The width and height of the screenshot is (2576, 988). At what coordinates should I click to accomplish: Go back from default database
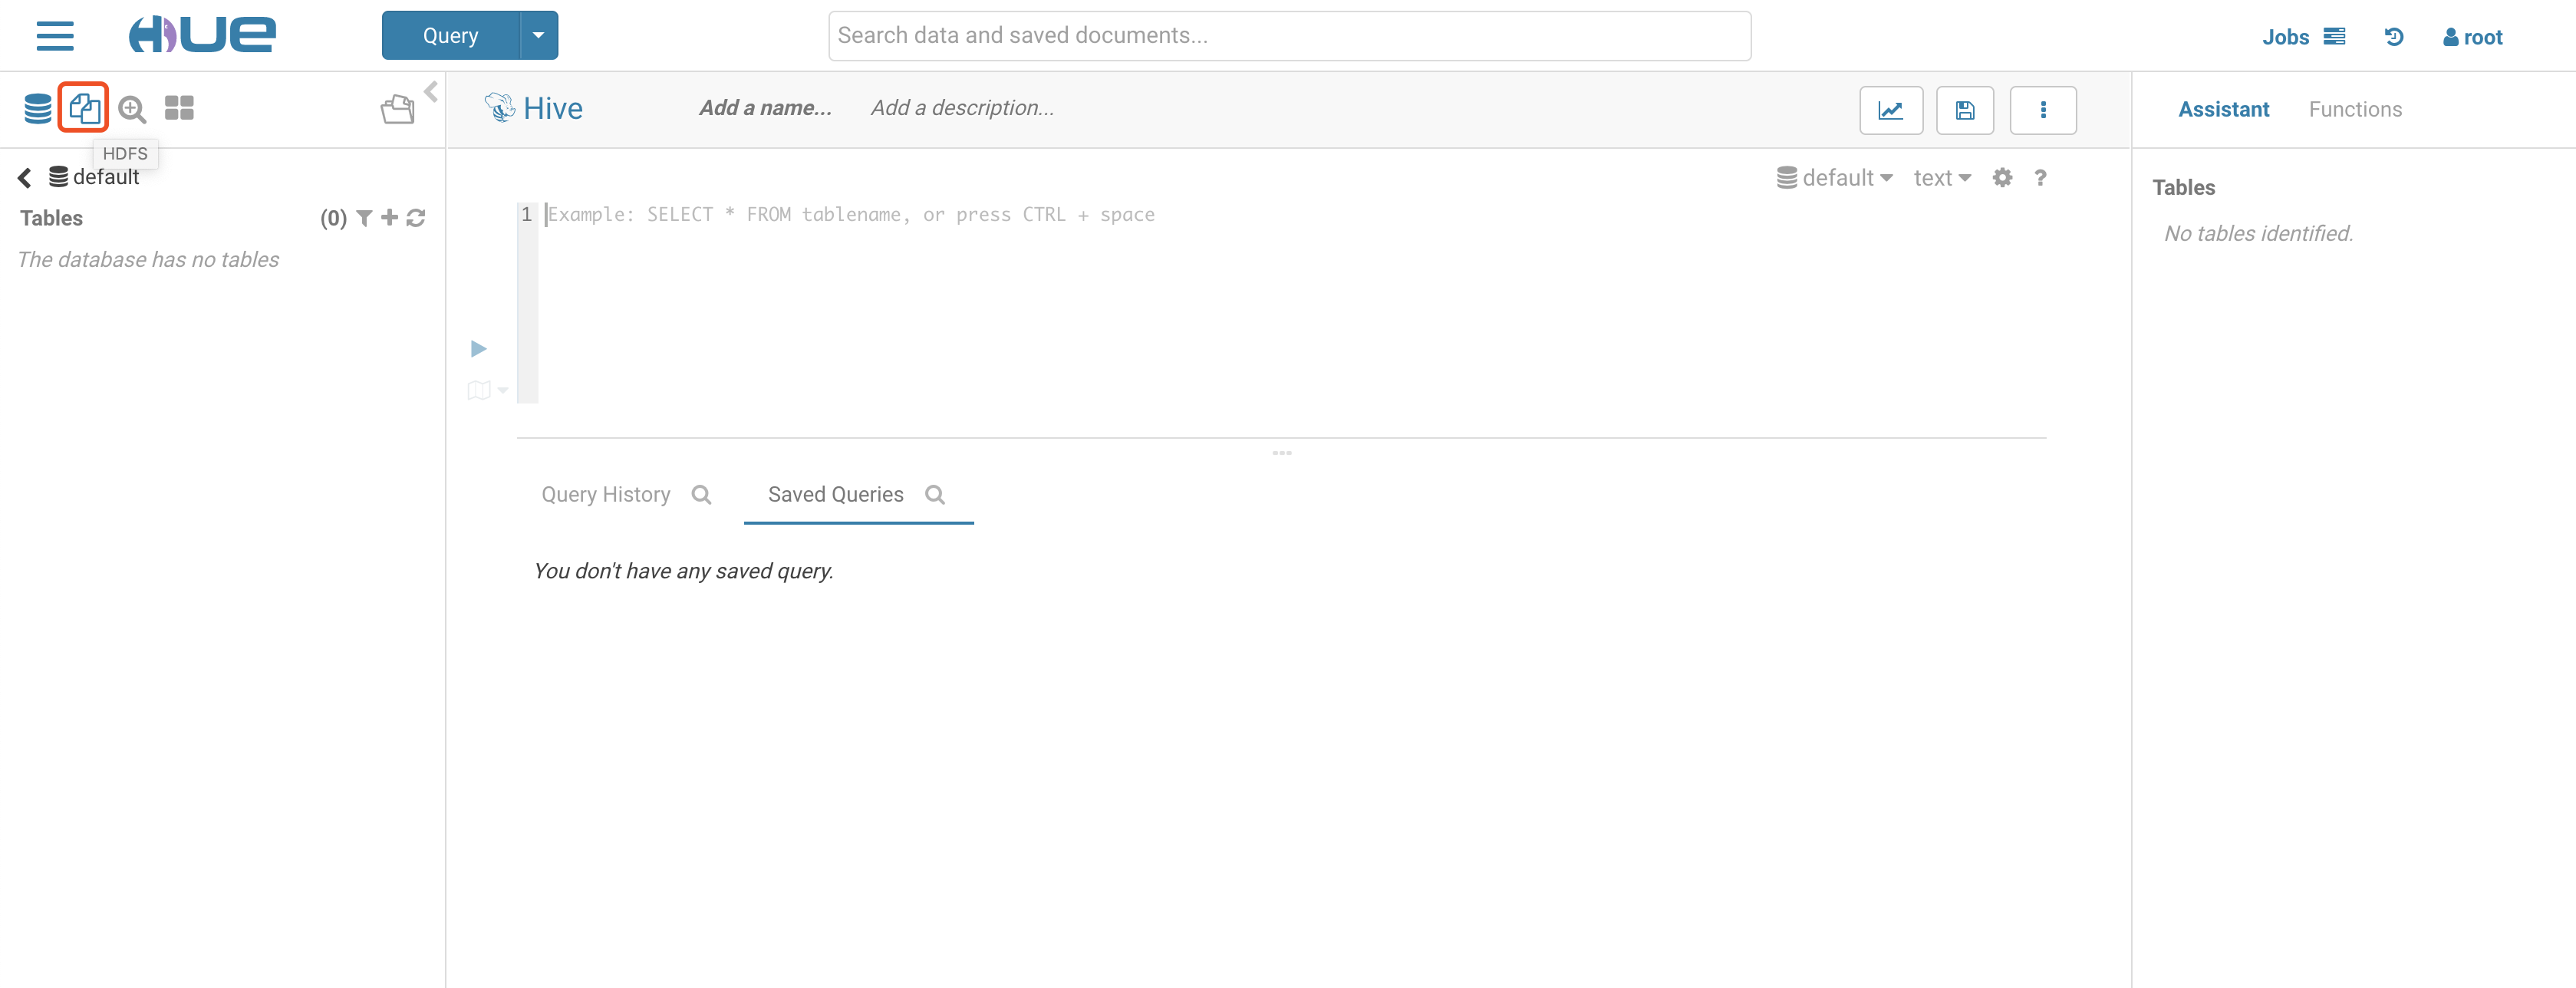pyautogui.click(x=25, y=178)
